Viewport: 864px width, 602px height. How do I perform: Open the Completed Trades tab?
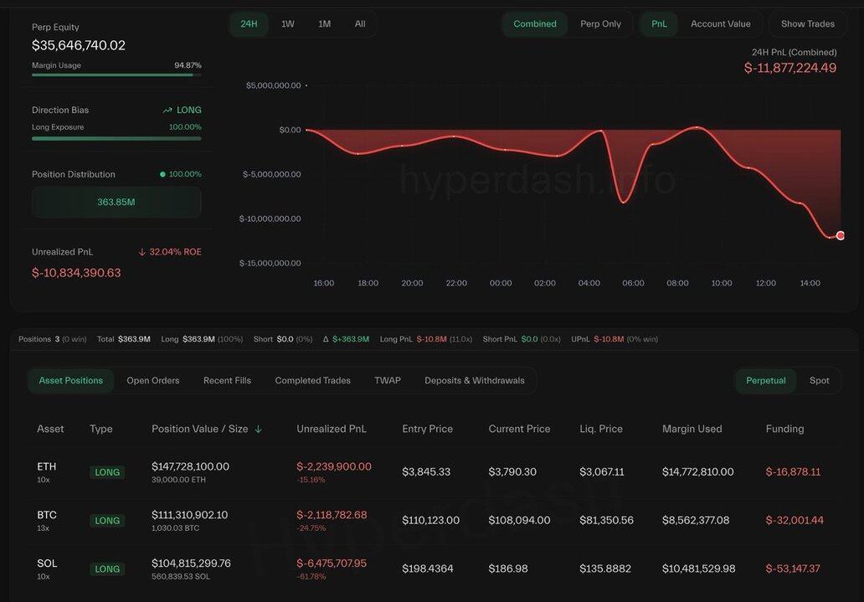pos(312,381)
